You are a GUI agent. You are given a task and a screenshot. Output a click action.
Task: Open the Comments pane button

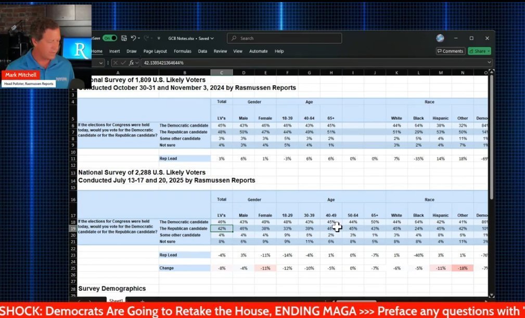click(451, 51)
